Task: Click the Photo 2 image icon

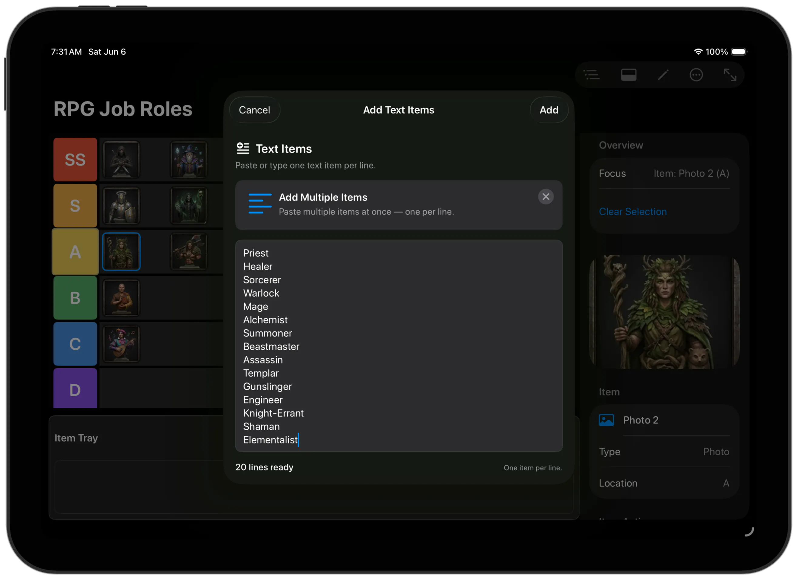Action: (606, 420)
